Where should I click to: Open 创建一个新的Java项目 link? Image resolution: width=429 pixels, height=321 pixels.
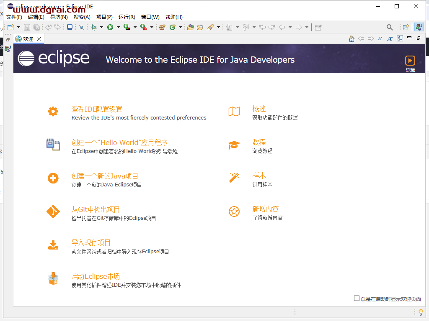[x=105, y=176]
